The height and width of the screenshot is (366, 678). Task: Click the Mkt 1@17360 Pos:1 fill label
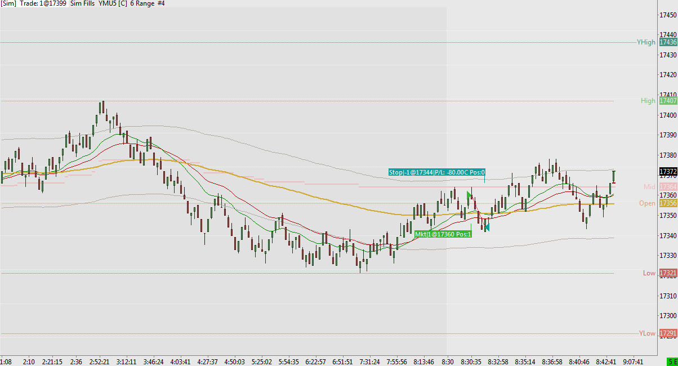click(x=443, y=234)
